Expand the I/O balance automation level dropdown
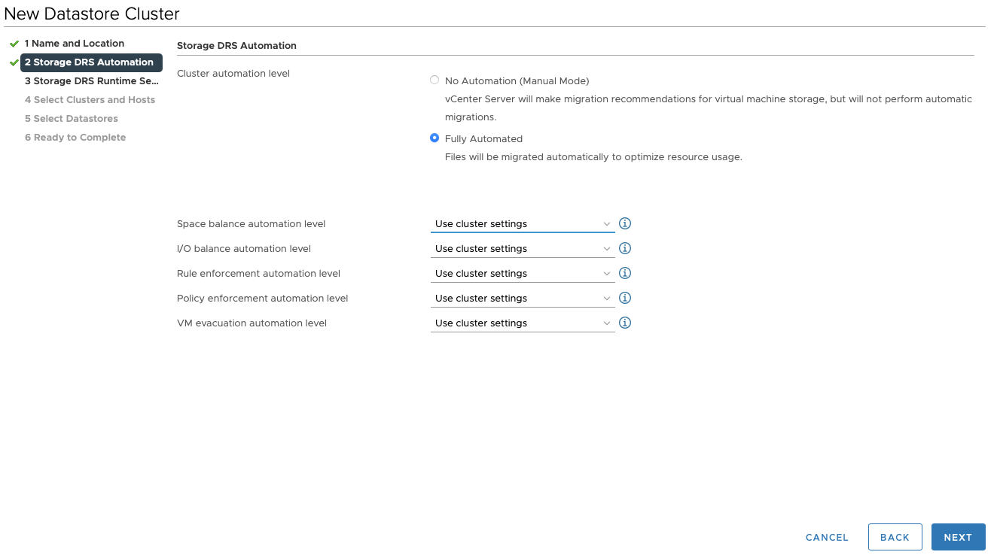Image resolution: width=997 pixels, height=558 pixels. [x=523, y=248]
